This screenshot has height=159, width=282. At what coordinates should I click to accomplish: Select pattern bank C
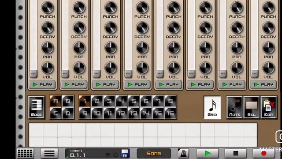[x=56, y=114]
